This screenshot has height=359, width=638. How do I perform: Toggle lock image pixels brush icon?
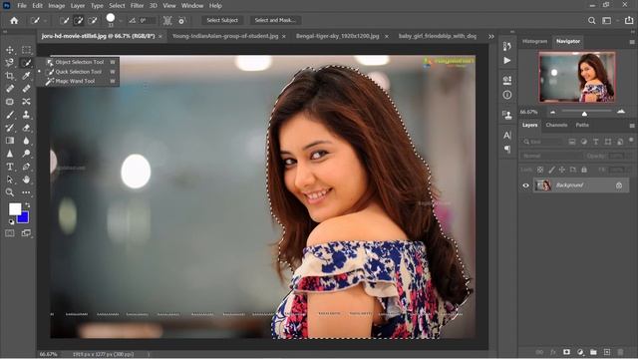(x=551, y=170)
